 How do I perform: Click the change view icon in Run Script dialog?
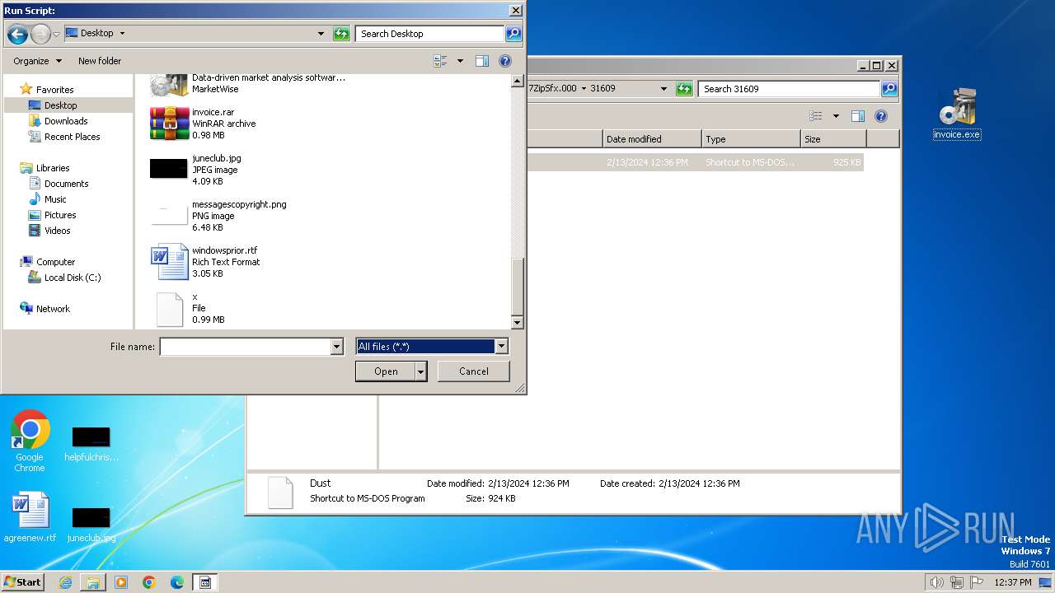[441, 61]
